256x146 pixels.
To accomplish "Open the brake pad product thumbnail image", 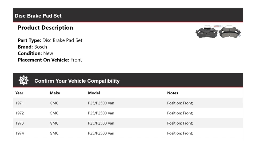I will tap(218, 32).
